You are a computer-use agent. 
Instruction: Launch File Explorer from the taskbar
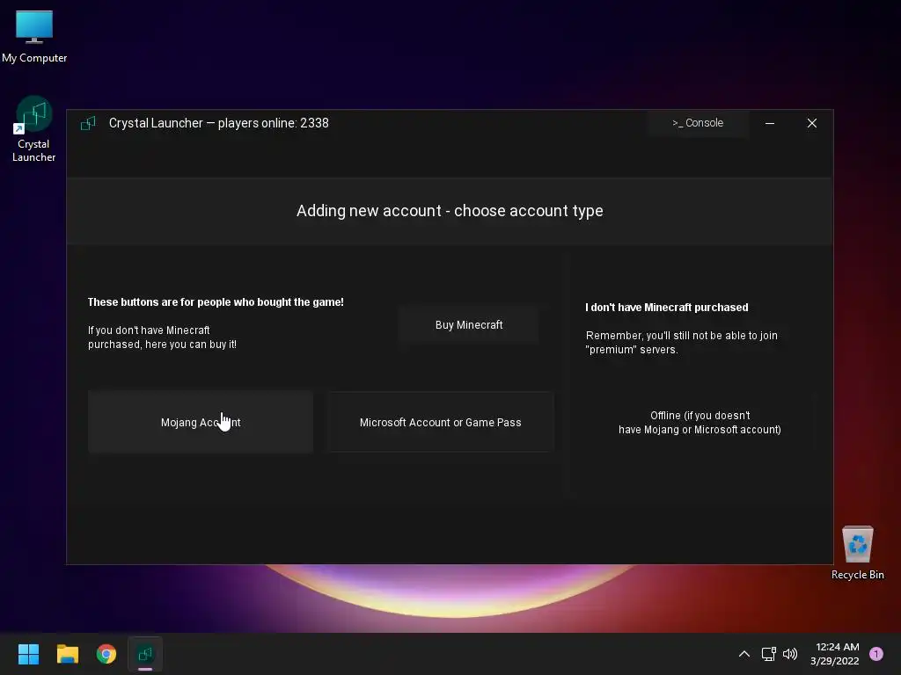[67, 654]
